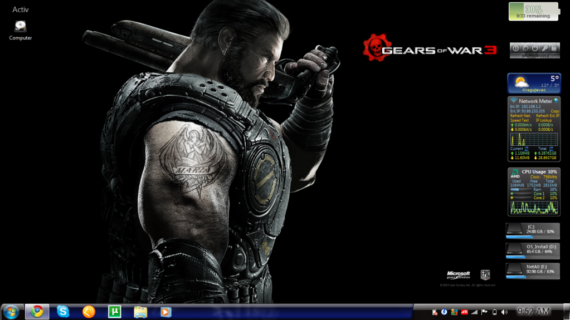570x320 pixels.
Task: Click the Shutdown gadget key log-off icon
Action: (544, 48)
